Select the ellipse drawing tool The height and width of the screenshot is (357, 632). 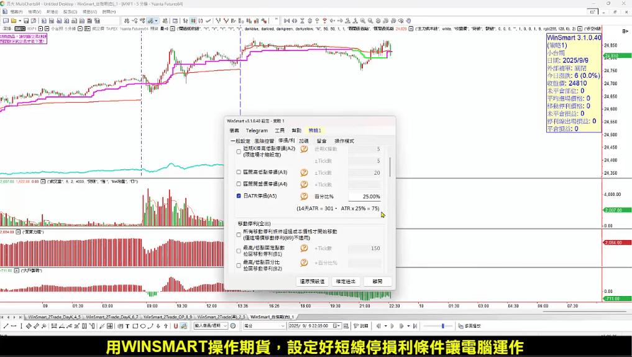pyautogui.click(x=143, y=326)
